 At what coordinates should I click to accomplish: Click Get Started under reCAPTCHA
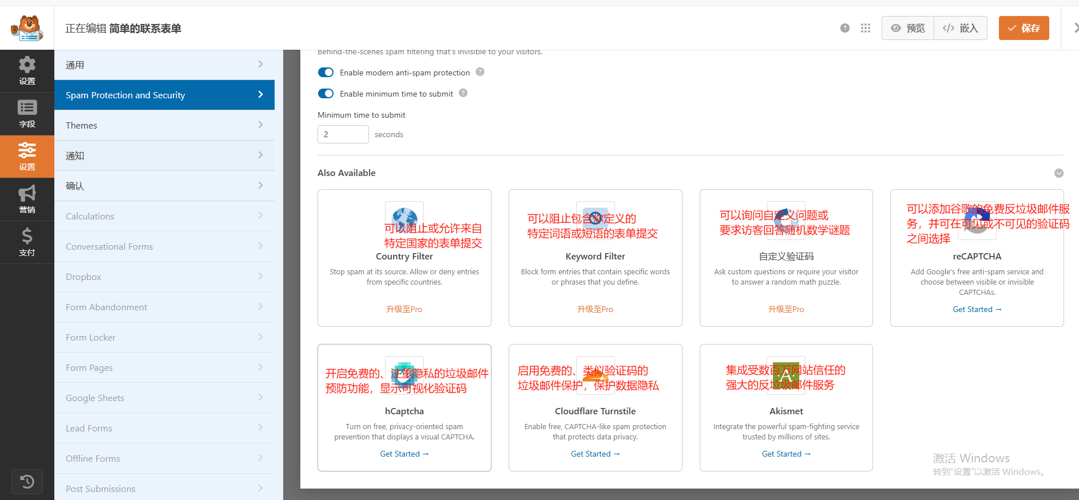[x=977, y=309]
